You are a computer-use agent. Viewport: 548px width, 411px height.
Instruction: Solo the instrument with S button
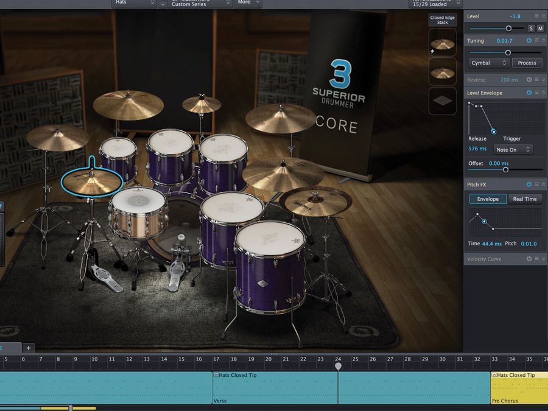pos(531,28)
